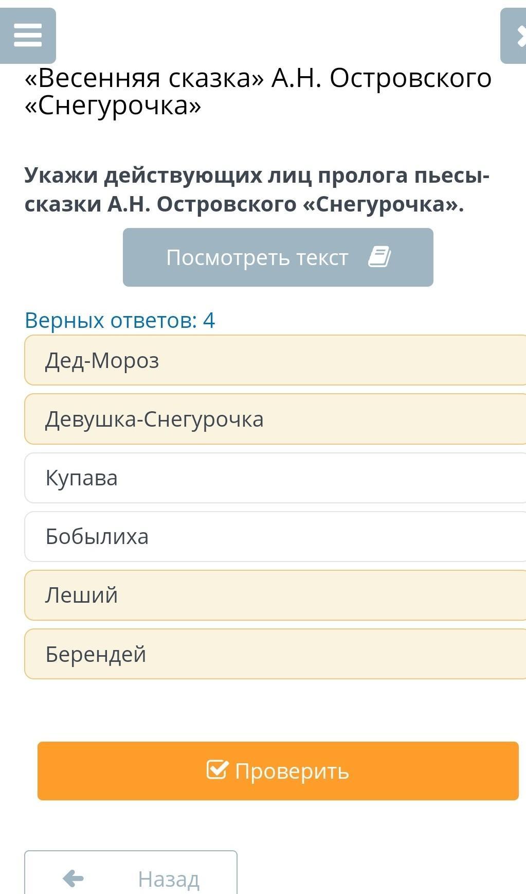Select the Бобылиха answer option
The image size is (526, 894).
coord(275,536)
